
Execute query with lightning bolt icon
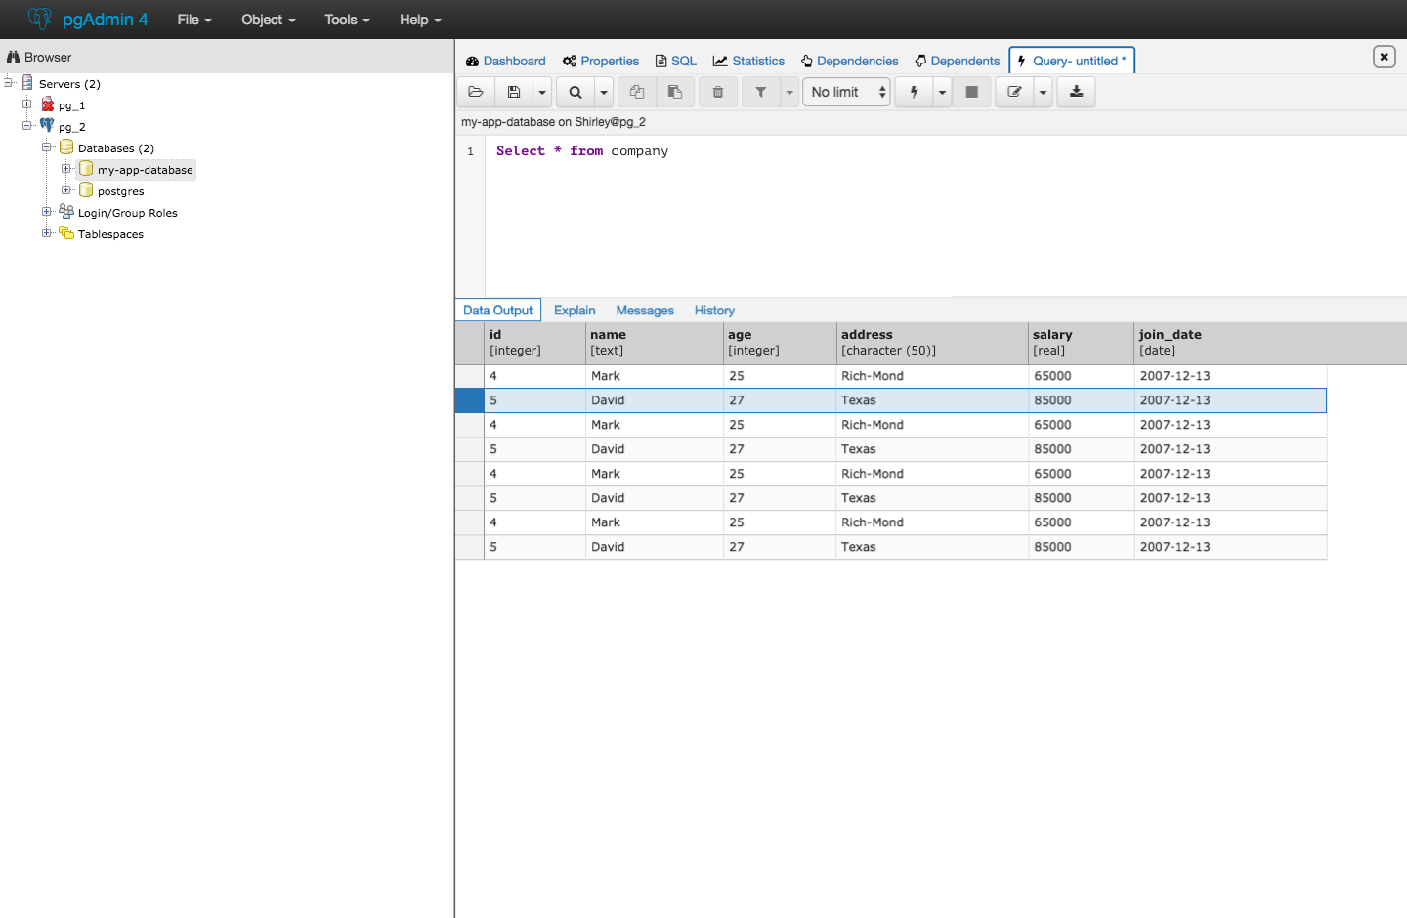click(x=914, y=92)
